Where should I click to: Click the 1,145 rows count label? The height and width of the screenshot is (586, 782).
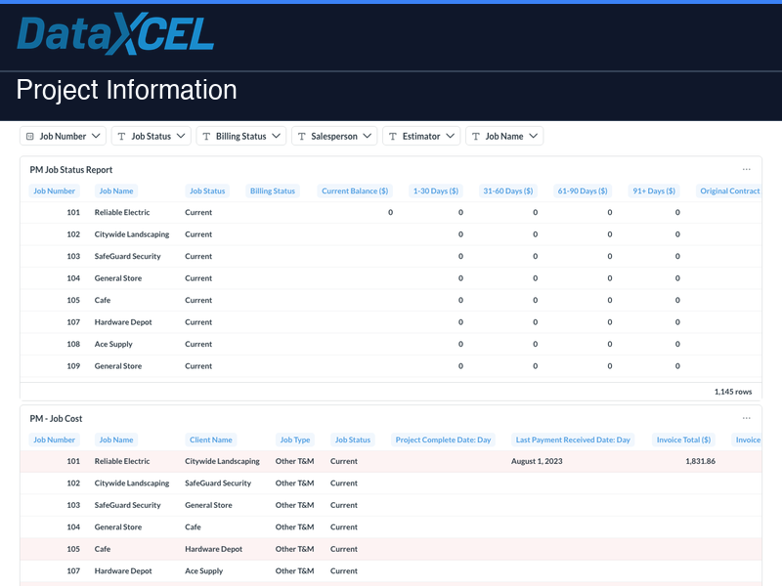[734, 391]
